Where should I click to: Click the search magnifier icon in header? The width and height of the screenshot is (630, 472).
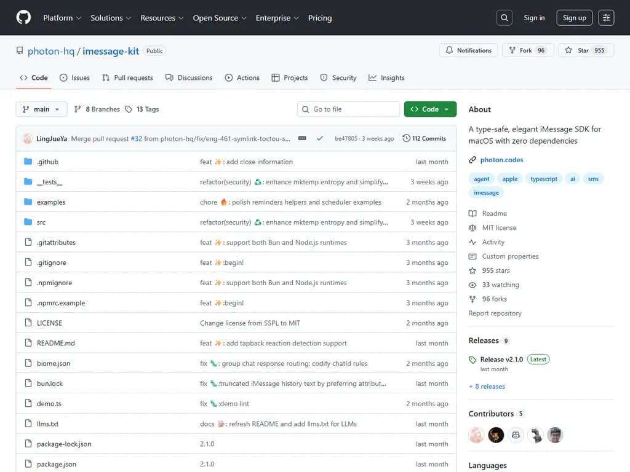click(504, 18)
